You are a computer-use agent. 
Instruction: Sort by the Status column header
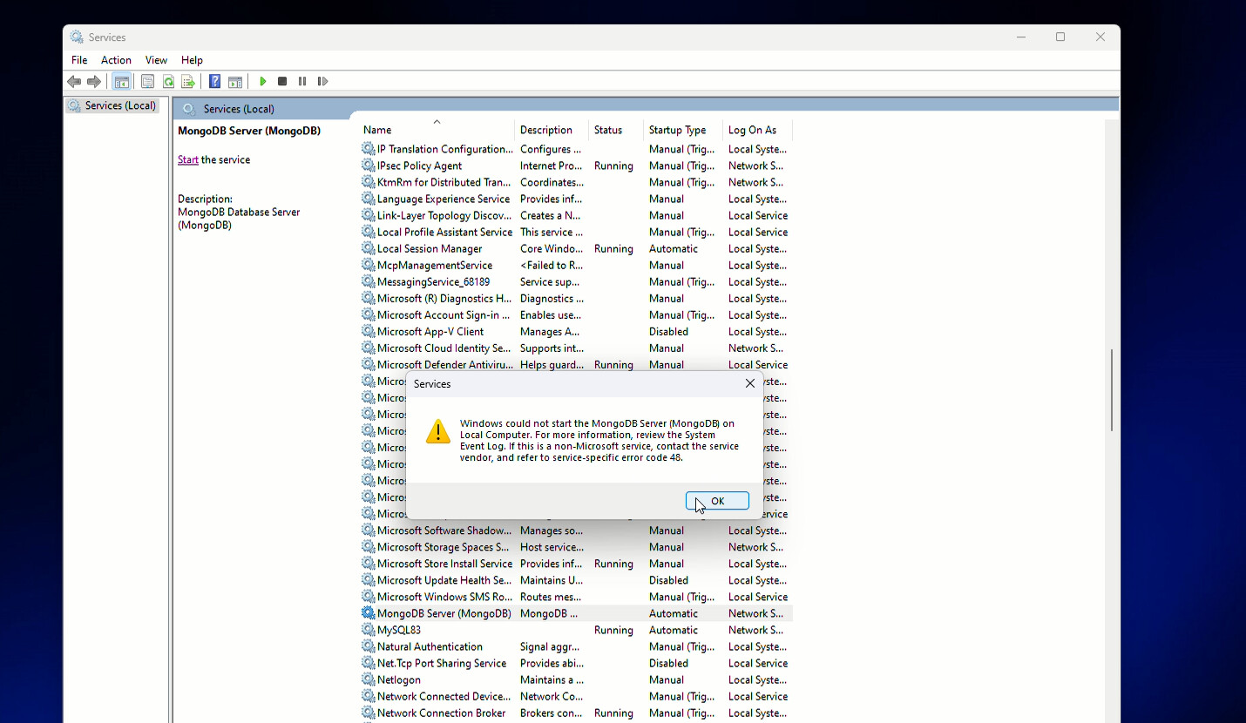click(608, 130)
